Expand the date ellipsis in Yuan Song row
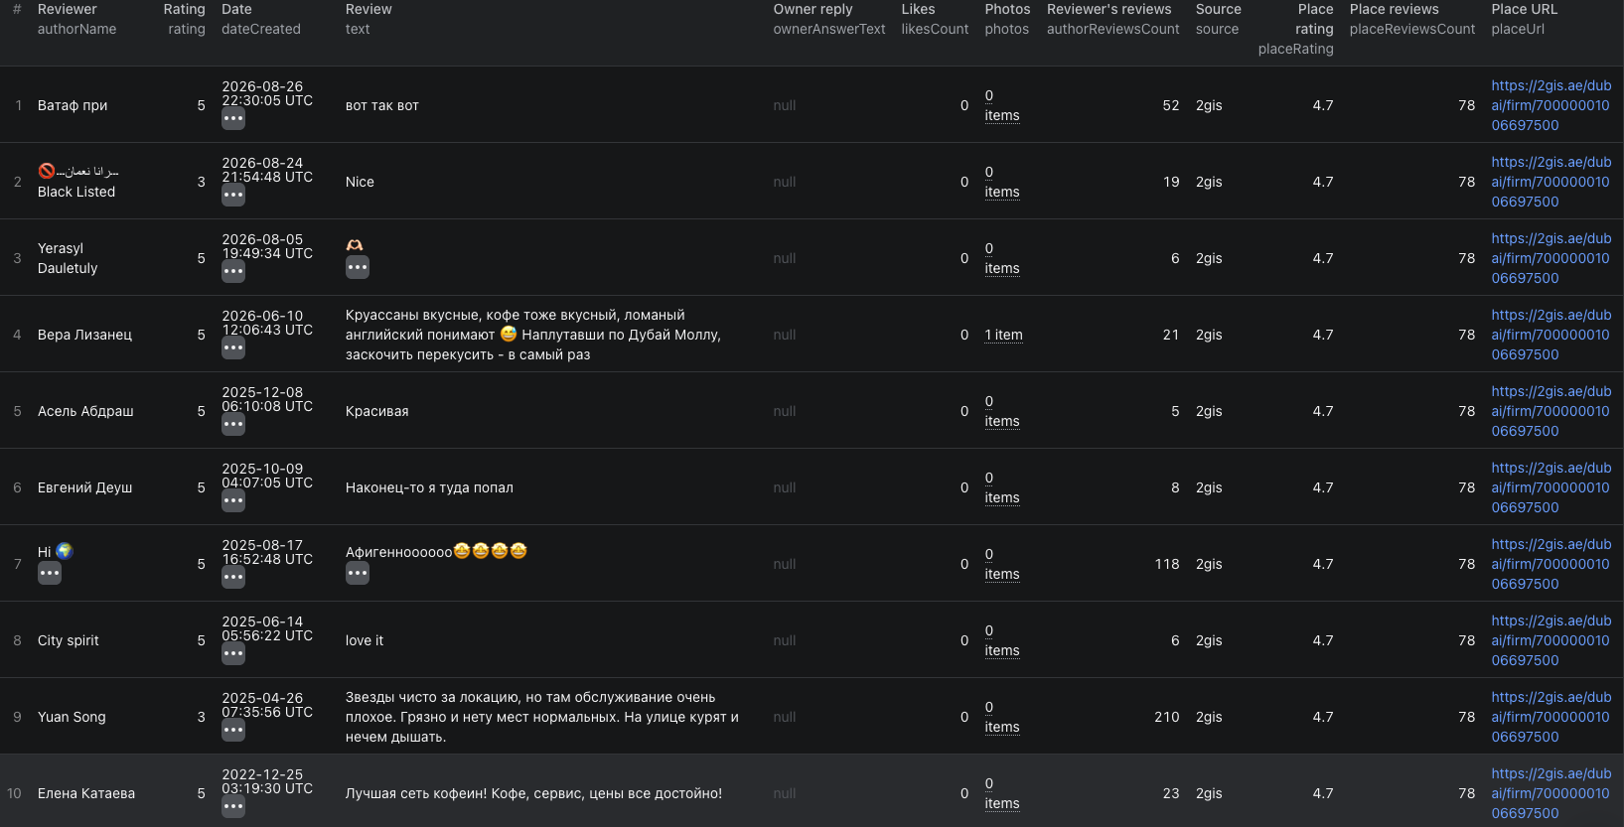This screenshot has width=1624, height=827. (233, 731)
